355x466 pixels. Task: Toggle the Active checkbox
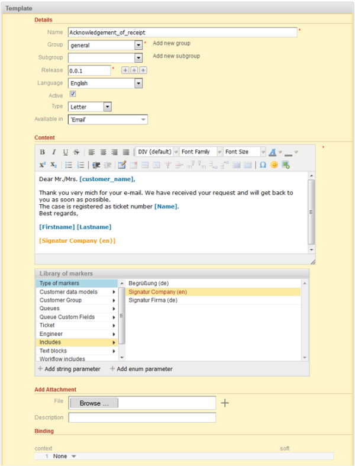tap(73, 94)
